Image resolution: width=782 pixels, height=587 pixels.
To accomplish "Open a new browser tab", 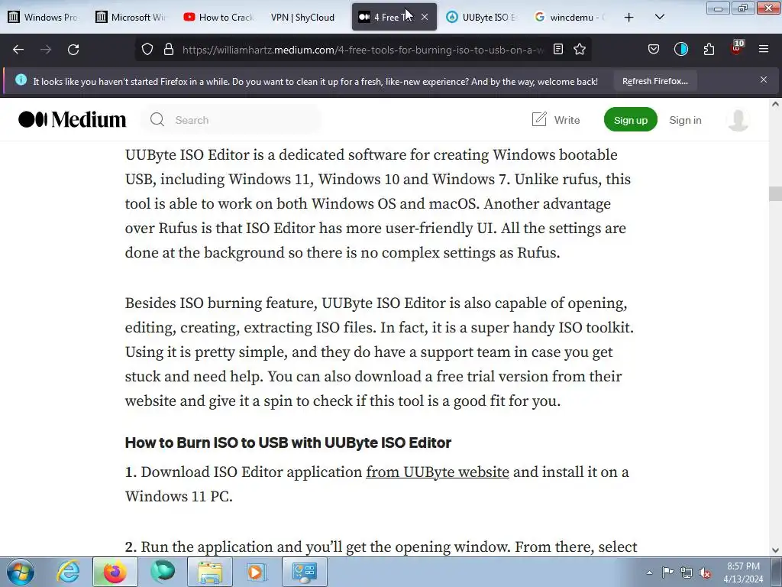I will tap(629, 18).
